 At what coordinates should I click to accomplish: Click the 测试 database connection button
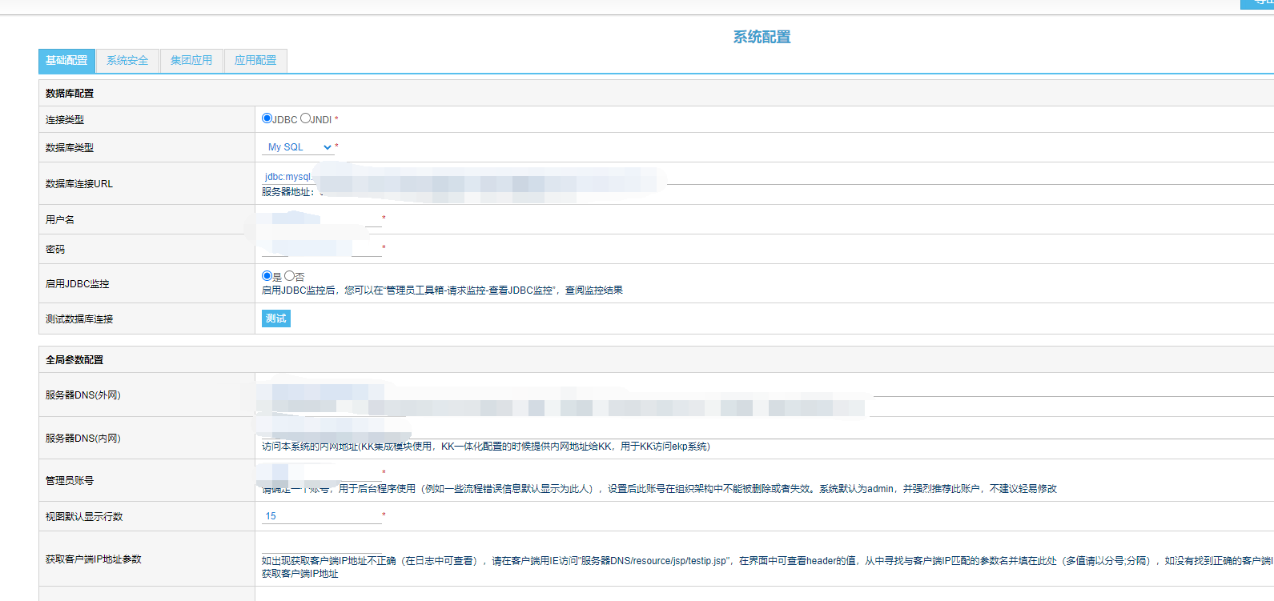tap(275, 319)
